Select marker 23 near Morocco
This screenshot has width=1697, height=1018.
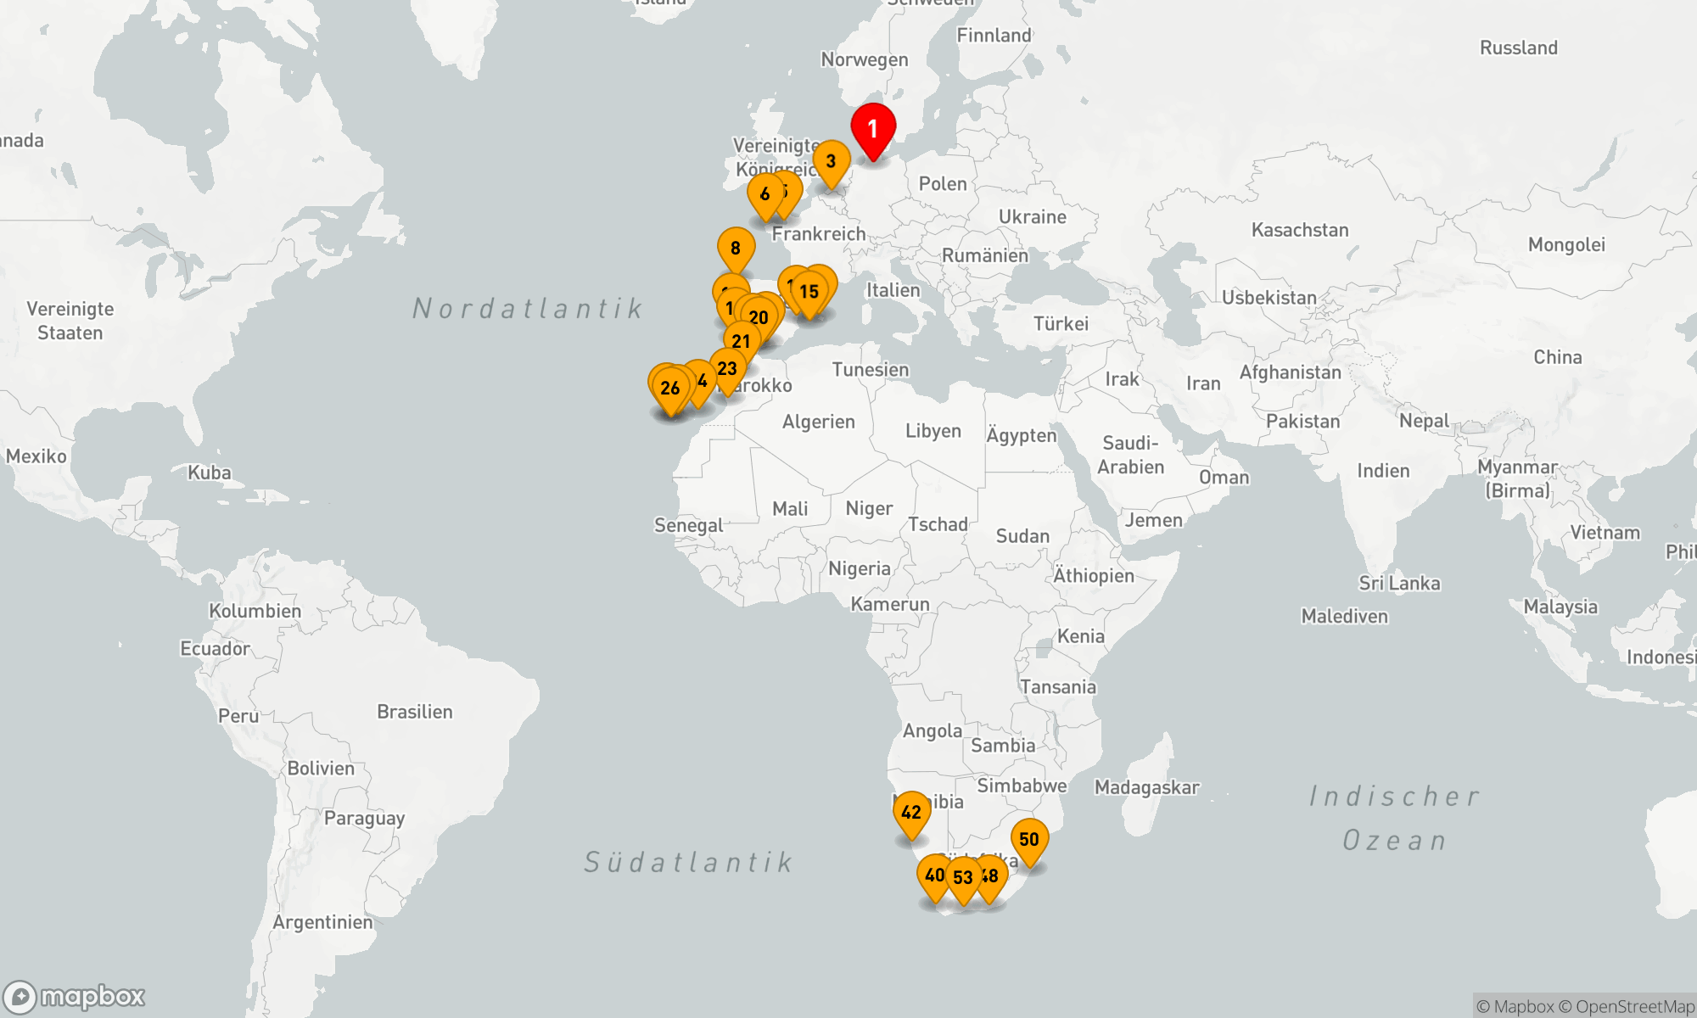tap(727, 369)
